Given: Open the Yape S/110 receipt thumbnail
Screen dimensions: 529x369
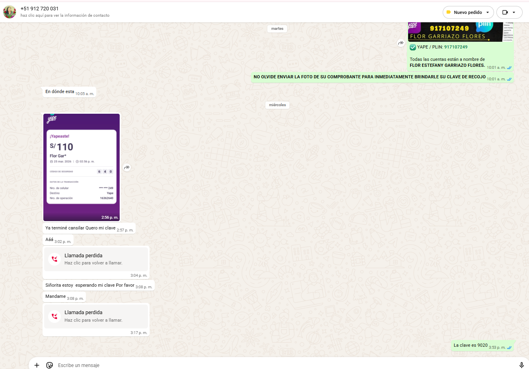Looking at the screenshot, I should tap(82, 167).
